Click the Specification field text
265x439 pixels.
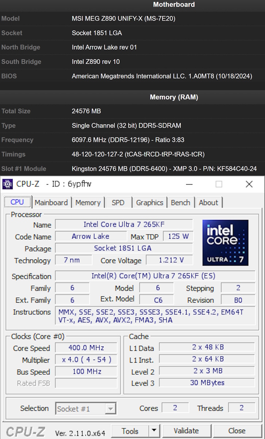pyautogui.click(x=155, y=276)
